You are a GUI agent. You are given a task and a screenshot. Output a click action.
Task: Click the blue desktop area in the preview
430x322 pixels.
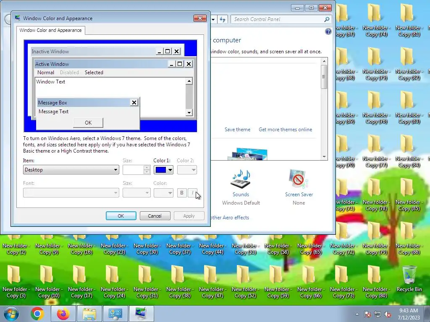coord(168,126)
